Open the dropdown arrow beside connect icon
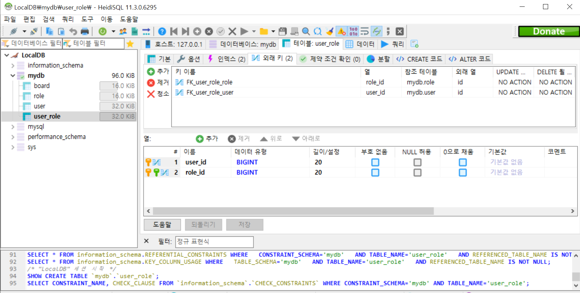The width and height of the screenshot is (580, 293). click(24, 32)
